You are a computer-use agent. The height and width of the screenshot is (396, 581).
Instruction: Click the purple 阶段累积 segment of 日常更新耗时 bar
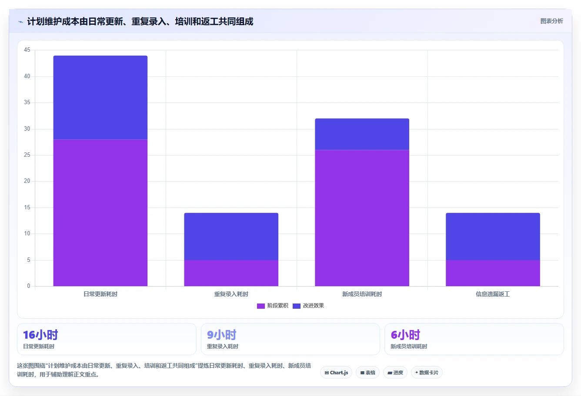click(100, 213)
